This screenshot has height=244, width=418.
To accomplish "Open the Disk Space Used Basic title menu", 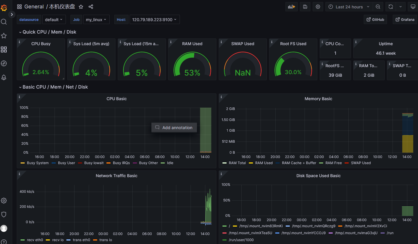I will tap(318, 176).
